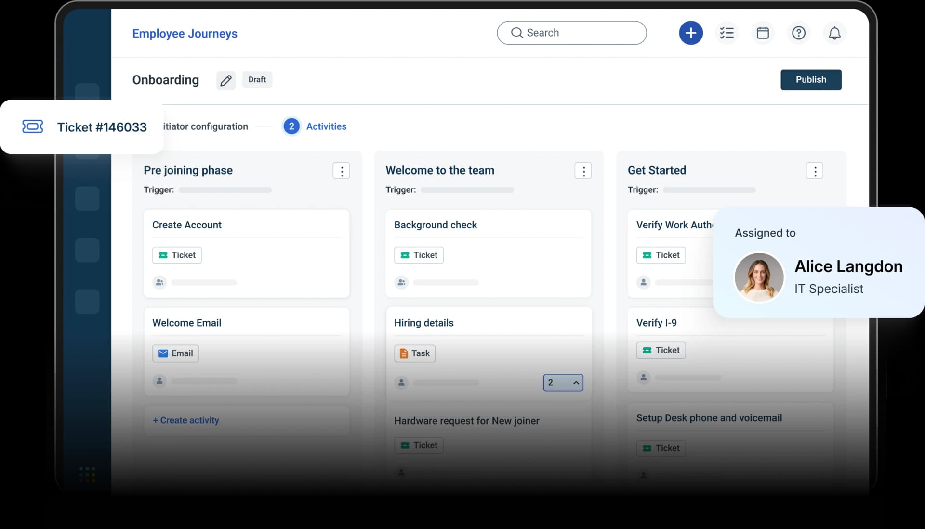
Task: Click the ticket icon beside Ticket #146033
Action: pyautogui.click(x=33, y=126)
